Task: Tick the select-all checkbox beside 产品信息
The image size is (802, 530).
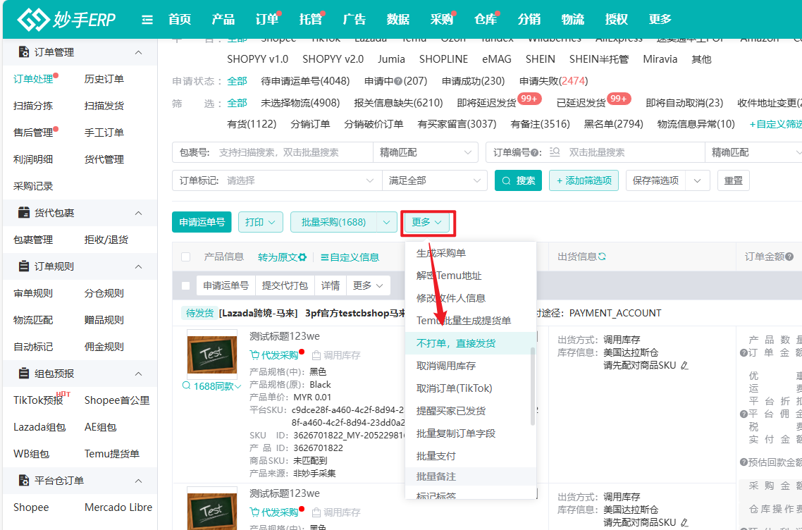Action: (x=185, y=257)
